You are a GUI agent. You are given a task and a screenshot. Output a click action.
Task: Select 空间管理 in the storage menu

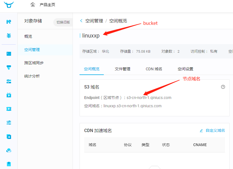pyautogui.click(x=32, y=50)
